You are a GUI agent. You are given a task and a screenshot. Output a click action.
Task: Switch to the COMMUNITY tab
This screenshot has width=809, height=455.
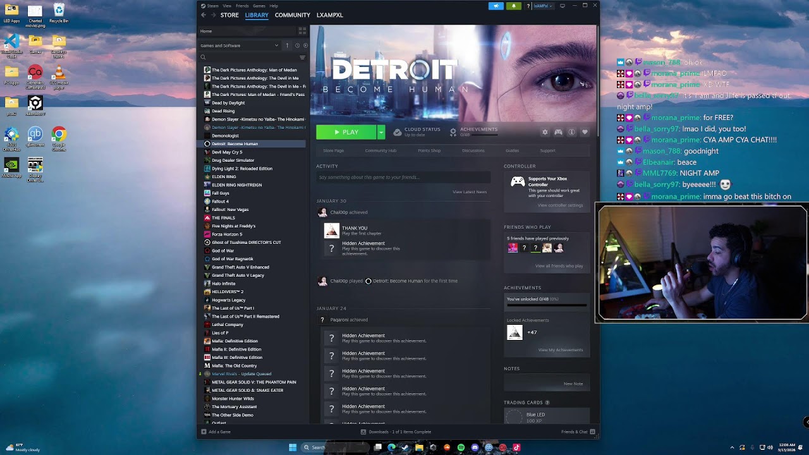pyautogui.click(x=292, y=15)
